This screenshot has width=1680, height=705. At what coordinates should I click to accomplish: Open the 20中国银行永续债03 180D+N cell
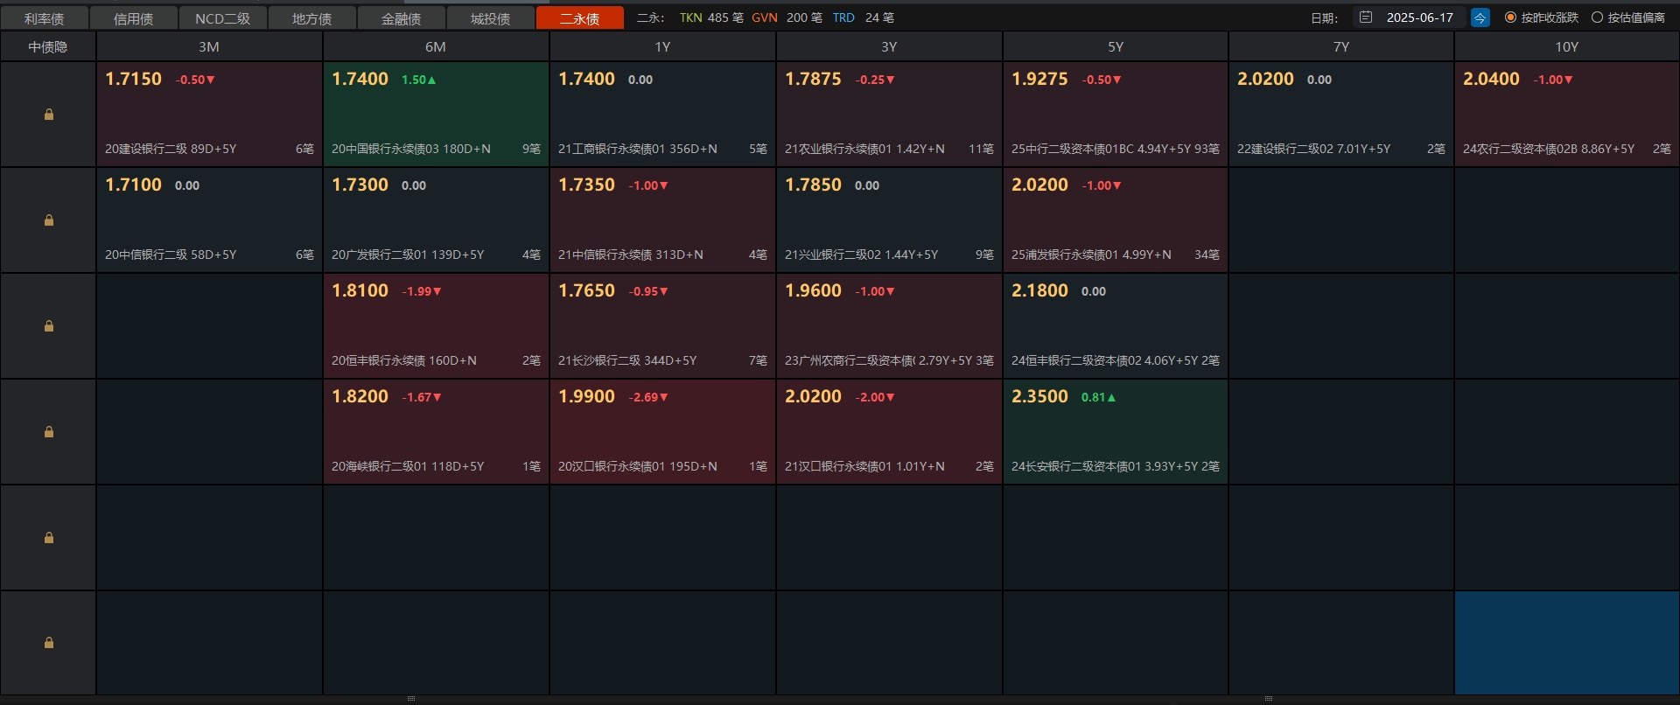(436, 115)
